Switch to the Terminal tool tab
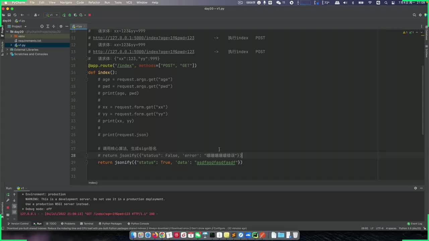Image resolution: width=429 pixels, height=241 pixels. click(86, 224)
